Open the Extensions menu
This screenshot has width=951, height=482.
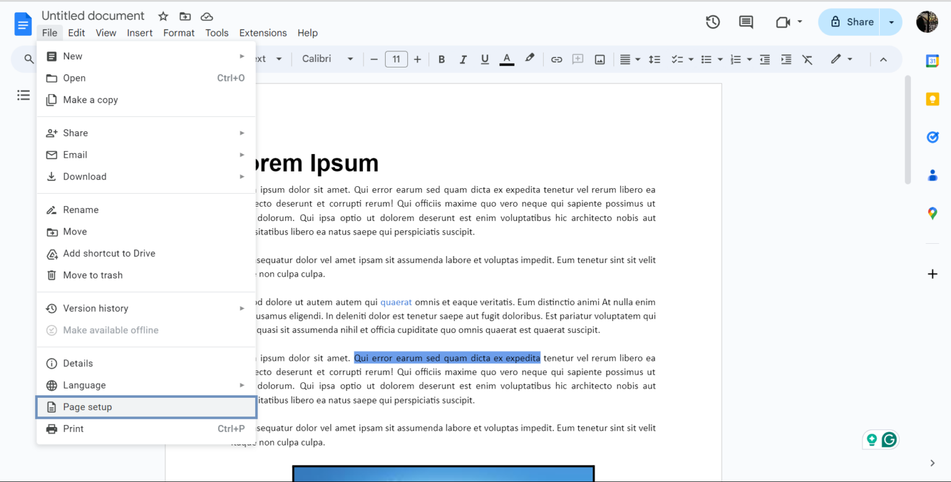pyautogui.click(x=263, y=33)
